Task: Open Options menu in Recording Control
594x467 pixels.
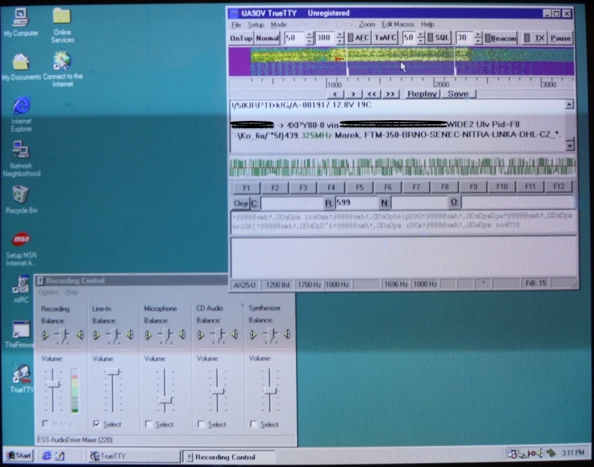Action: pos(49,292)
